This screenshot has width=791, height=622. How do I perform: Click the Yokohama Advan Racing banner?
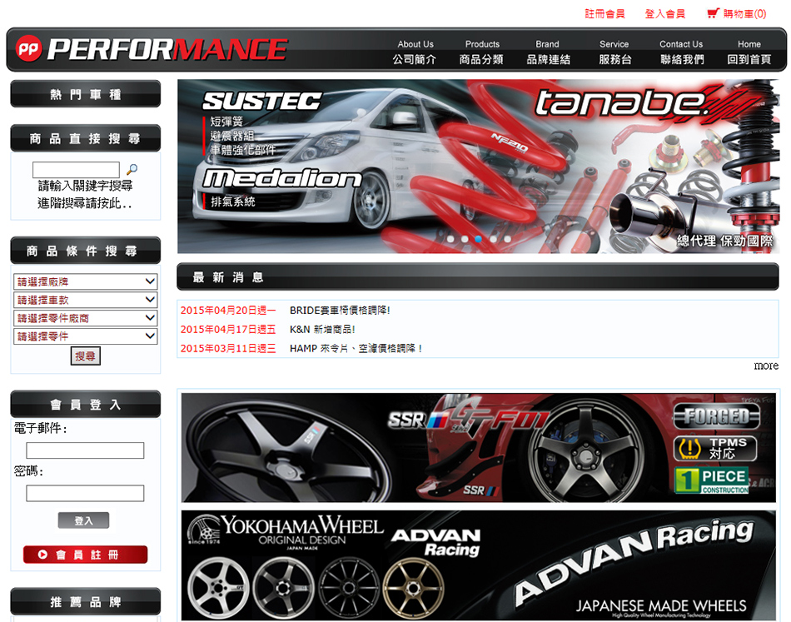click(478, 565)
